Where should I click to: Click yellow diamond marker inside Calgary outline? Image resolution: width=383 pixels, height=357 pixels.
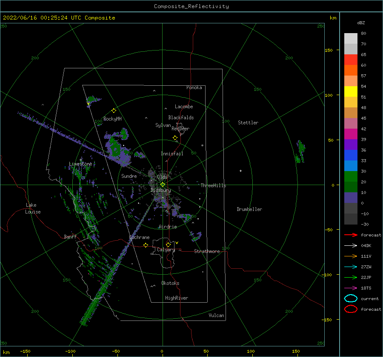coord(168,245)
